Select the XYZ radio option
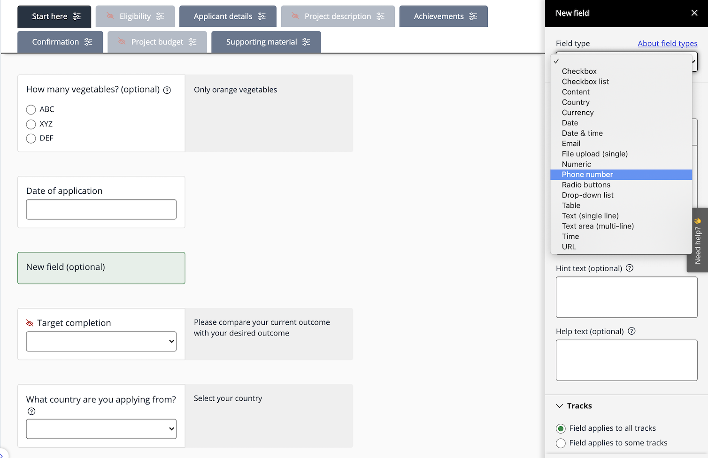 tap(31, 124)
